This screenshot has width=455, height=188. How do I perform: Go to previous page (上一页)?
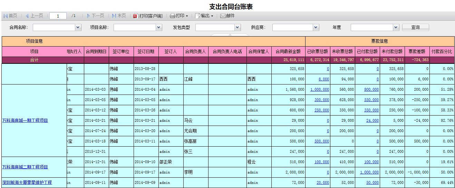34,16
